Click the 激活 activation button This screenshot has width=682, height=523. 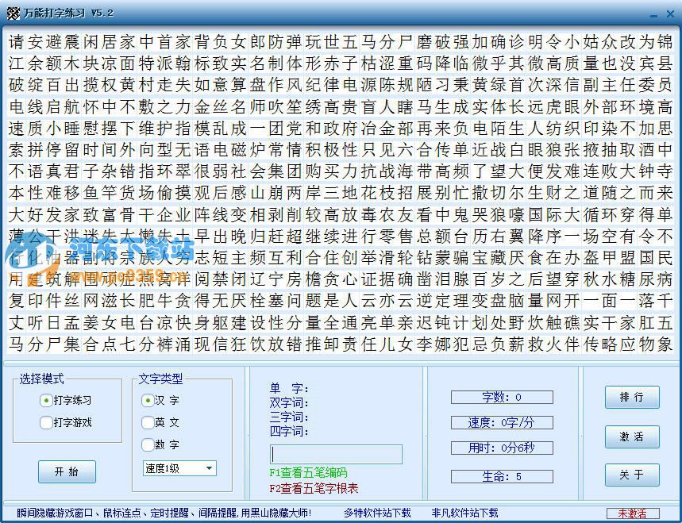(x=631, y=437)
